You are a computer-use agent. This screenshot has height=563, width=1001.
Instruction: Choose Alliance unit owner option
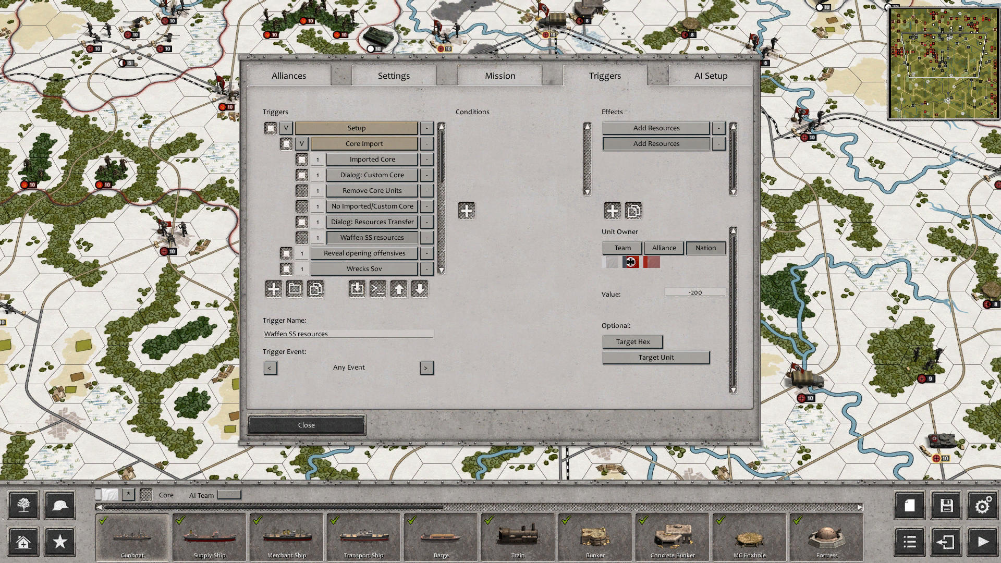pyautogui.click(x=664, y=248)
